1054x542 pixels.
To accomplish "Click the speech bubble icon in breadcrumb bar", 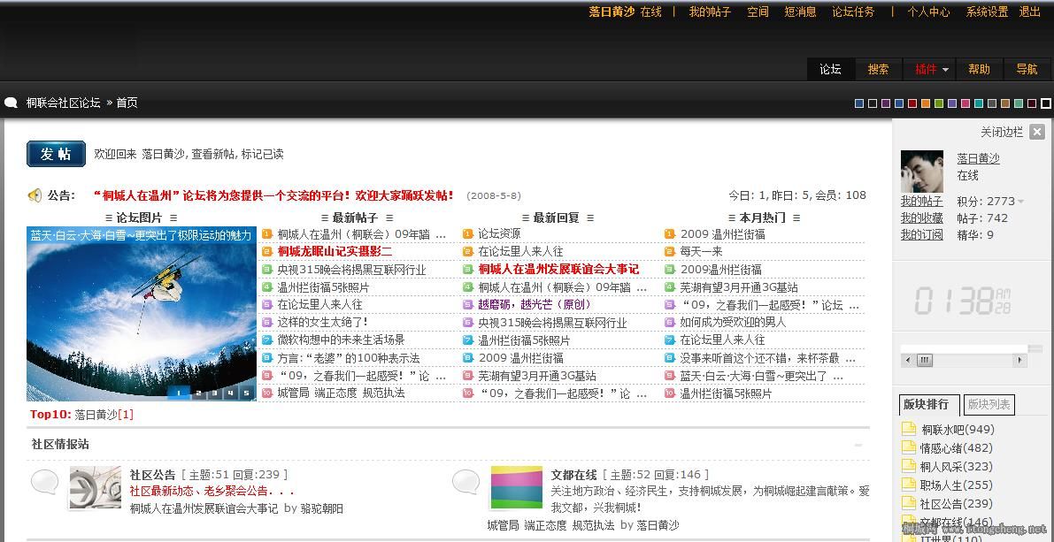I will [12, 103].
